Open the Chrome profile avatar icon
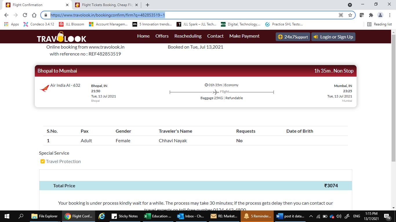The width and height of the screenshot is (396, 222). pos(380,15)
